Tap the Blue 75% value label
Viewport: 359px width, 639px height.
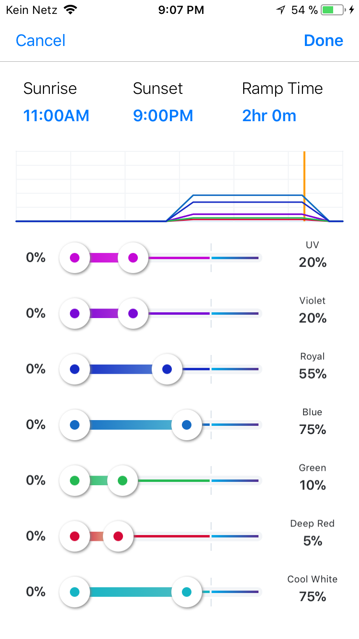point(313,430)
